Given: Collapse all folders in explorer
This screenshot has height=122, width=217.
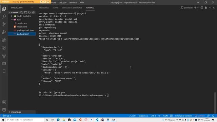Looking at the screenshot, I should click(33, 13).
